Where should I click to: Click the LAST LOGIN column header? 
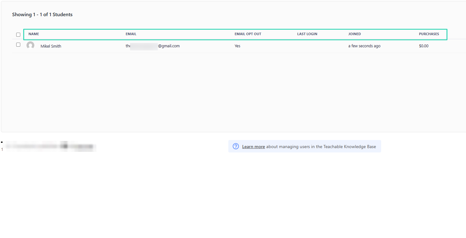click(x=307, y=34)
